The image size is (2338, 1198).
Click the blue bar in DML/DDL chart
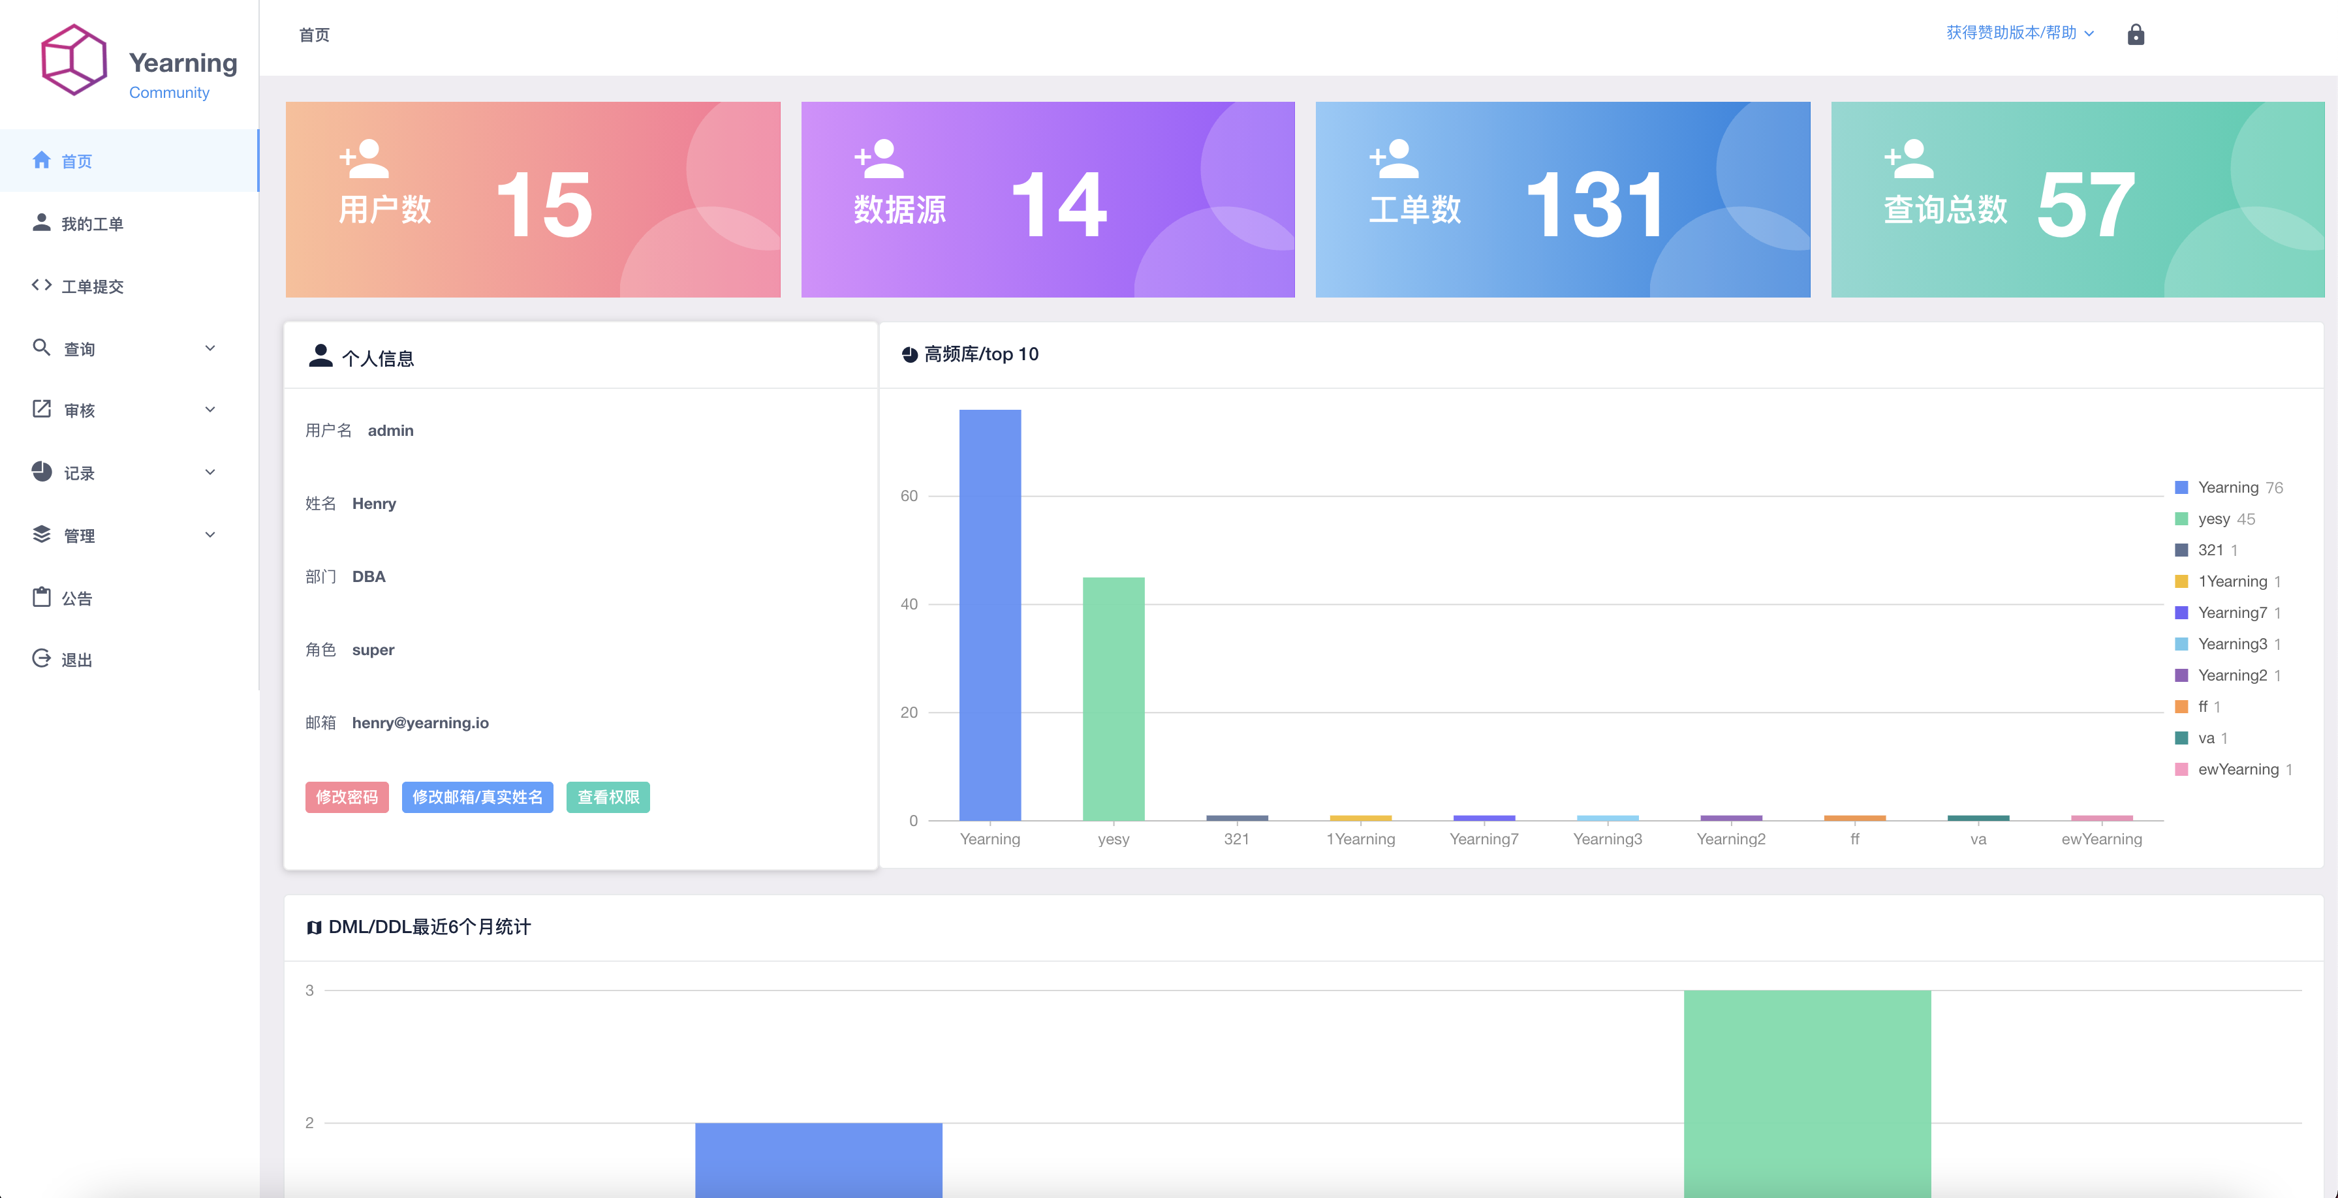pyautogui.click(x=818, y=1160)
